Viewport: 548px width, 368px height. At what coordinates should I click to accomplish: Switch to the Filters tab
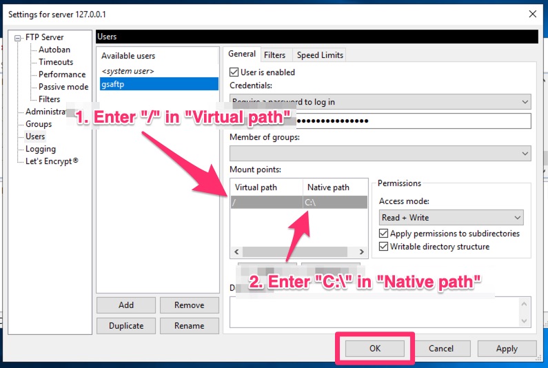pyautogui.click(x=274, y=55)
